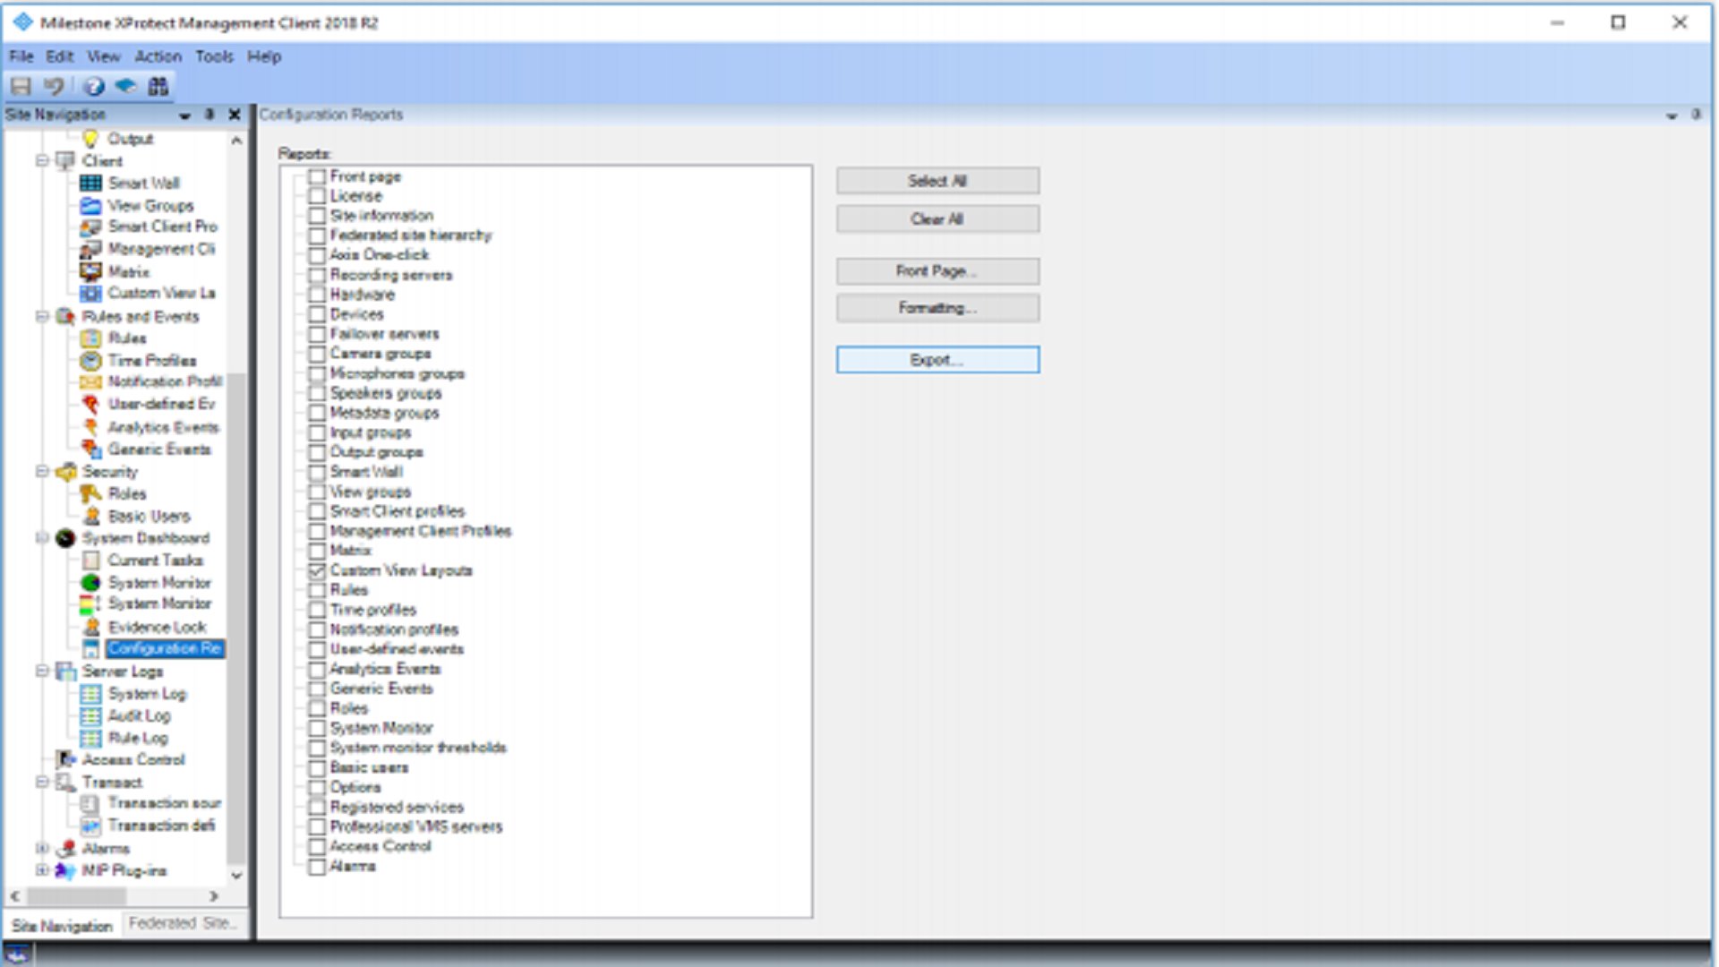Screen dimensions: 1719x967
Task: Tick the Recording servers checkbox
Action: (x=317, y=275)
